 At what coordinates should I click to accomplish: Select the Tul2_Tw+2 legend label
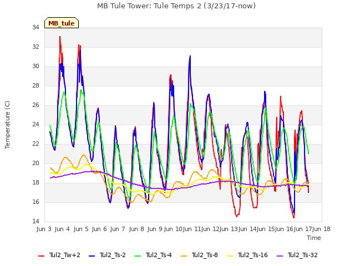click(65, 255)
